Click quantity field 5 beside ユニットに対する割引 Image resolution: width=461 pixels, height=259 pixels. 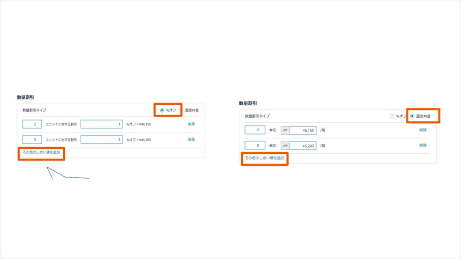(x=32, y=139)
